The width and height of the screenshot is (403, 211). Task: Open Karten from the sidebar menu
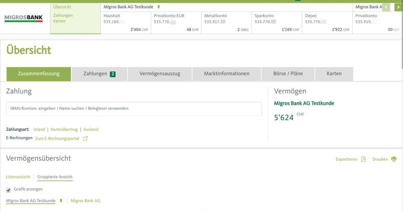[x=59, y=21]
